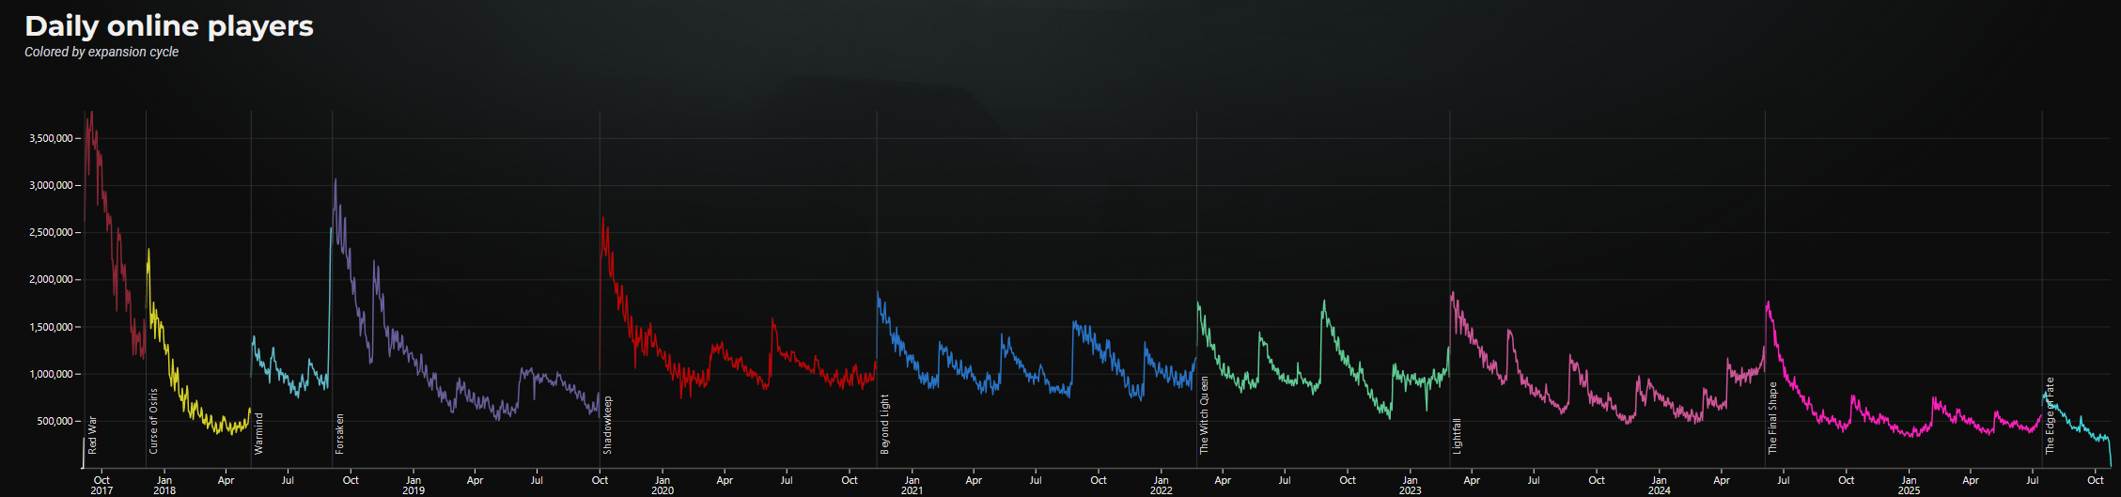This screenshot has width=2121, height=497.
Task: Click the Shadowkeep expansion marker label
Action: point(608,426)
